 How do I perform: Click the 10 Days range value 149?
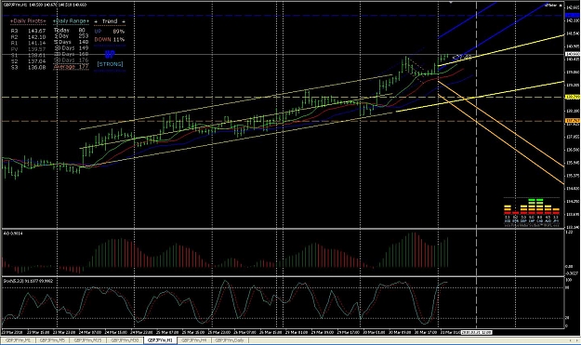tap(84, 48)
